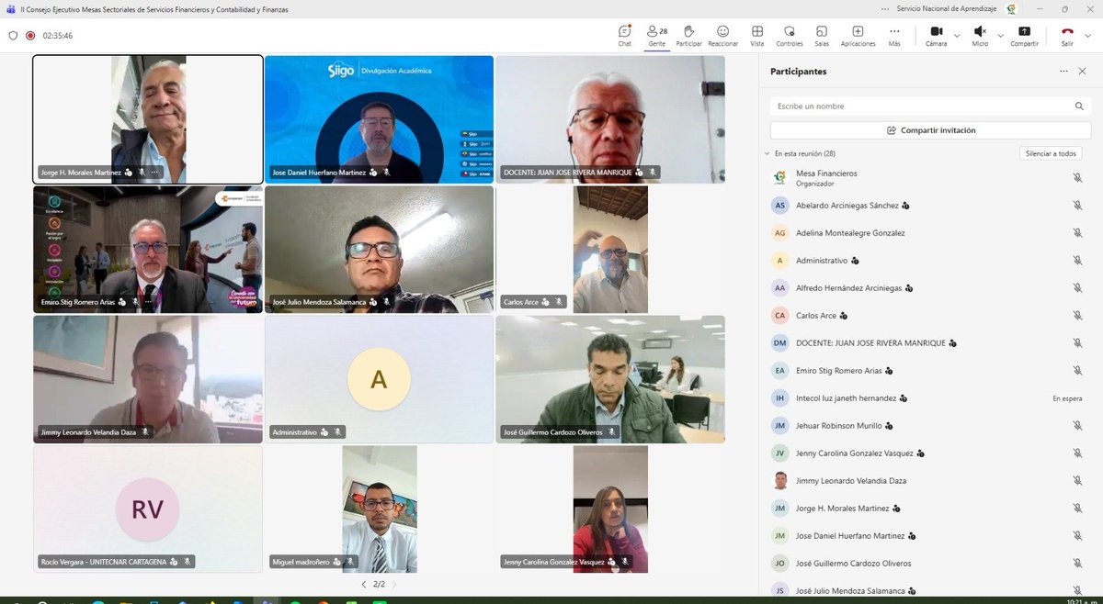
Task: Click mic icon for Adelina Montealegre Gonzalez
Action: (x=1077, y=233)
